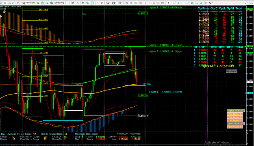The height and width of the screenshot is (146, 254).
Task: Click the Lower 1 alert line label
Action: (165, 92)
